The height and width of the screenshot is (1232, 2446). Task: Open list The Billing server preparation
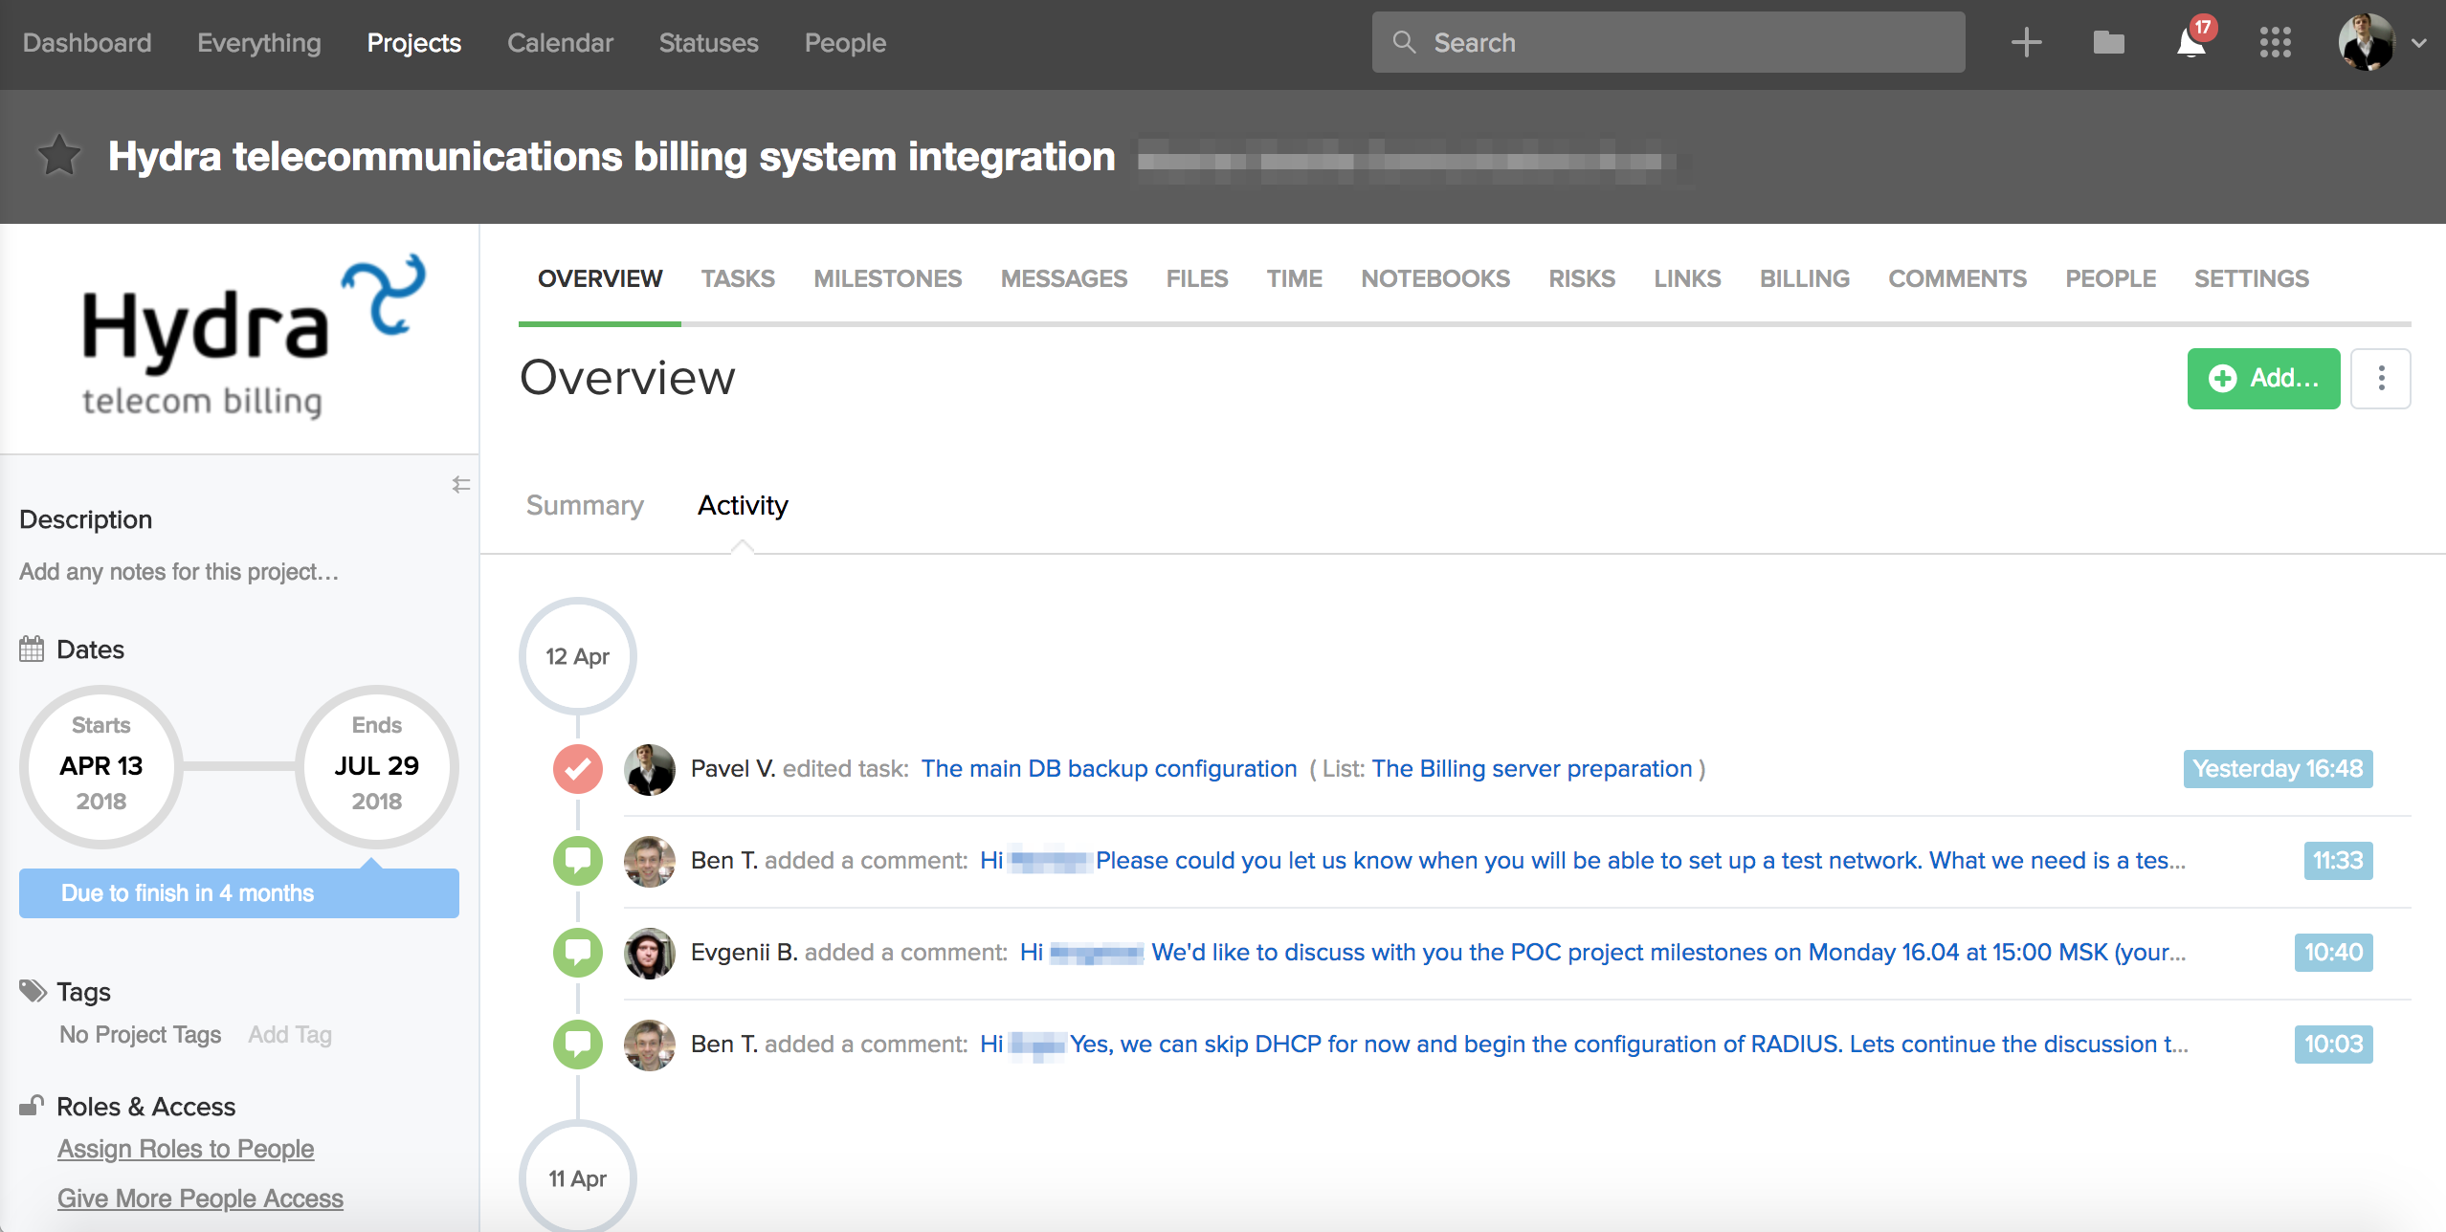pyautogui.click(x=1531, y=769)
